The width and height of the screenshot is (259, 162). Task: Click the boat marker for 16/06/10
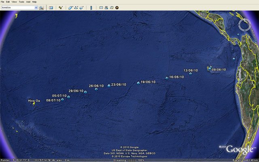click(167, 78)
